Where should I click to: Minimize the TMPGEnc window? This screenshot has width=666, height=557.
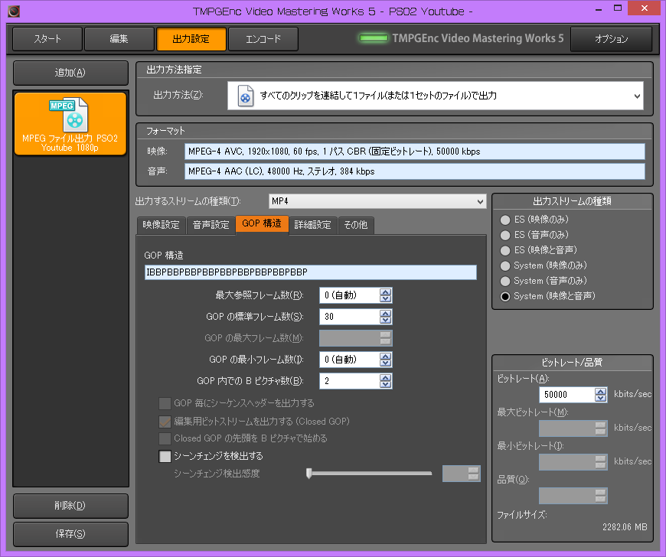click(599, 9)
